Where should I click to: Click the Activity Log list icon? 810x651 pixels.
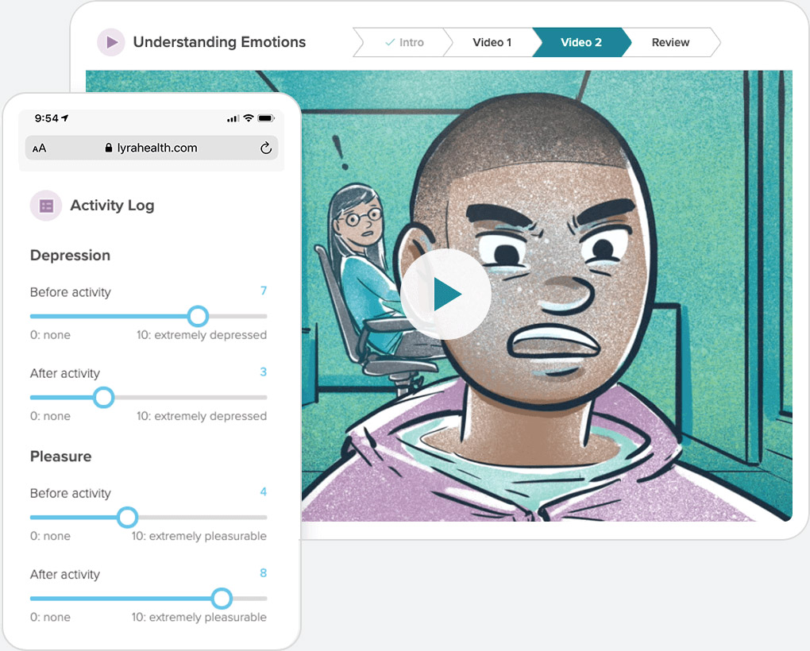click(x=46, y=206)
